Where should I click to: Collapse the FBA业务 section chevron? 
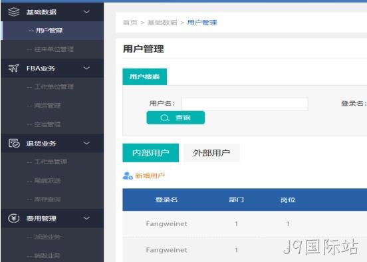86,68
